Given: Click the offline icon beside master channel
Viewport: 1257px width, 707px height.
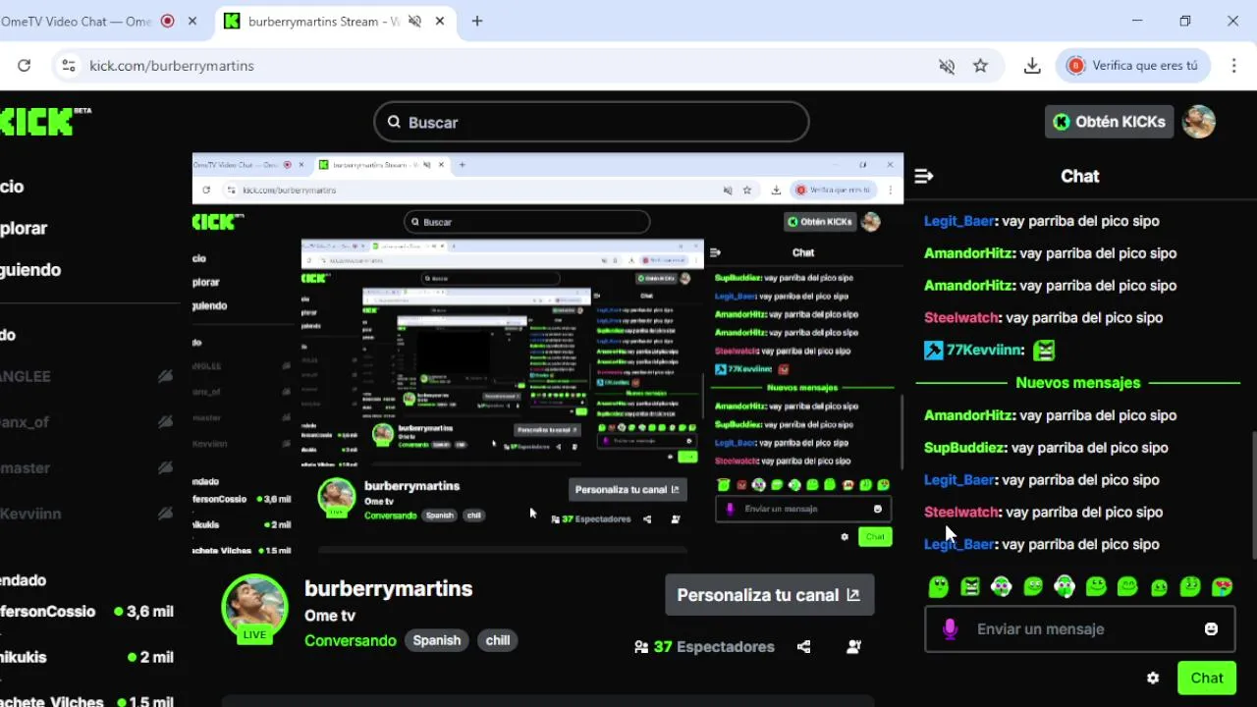Looking at the screenshot, I should 165,468.
